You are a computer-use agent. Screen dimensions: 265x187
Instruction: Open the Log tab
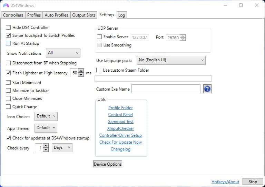(x=122, y=15)
